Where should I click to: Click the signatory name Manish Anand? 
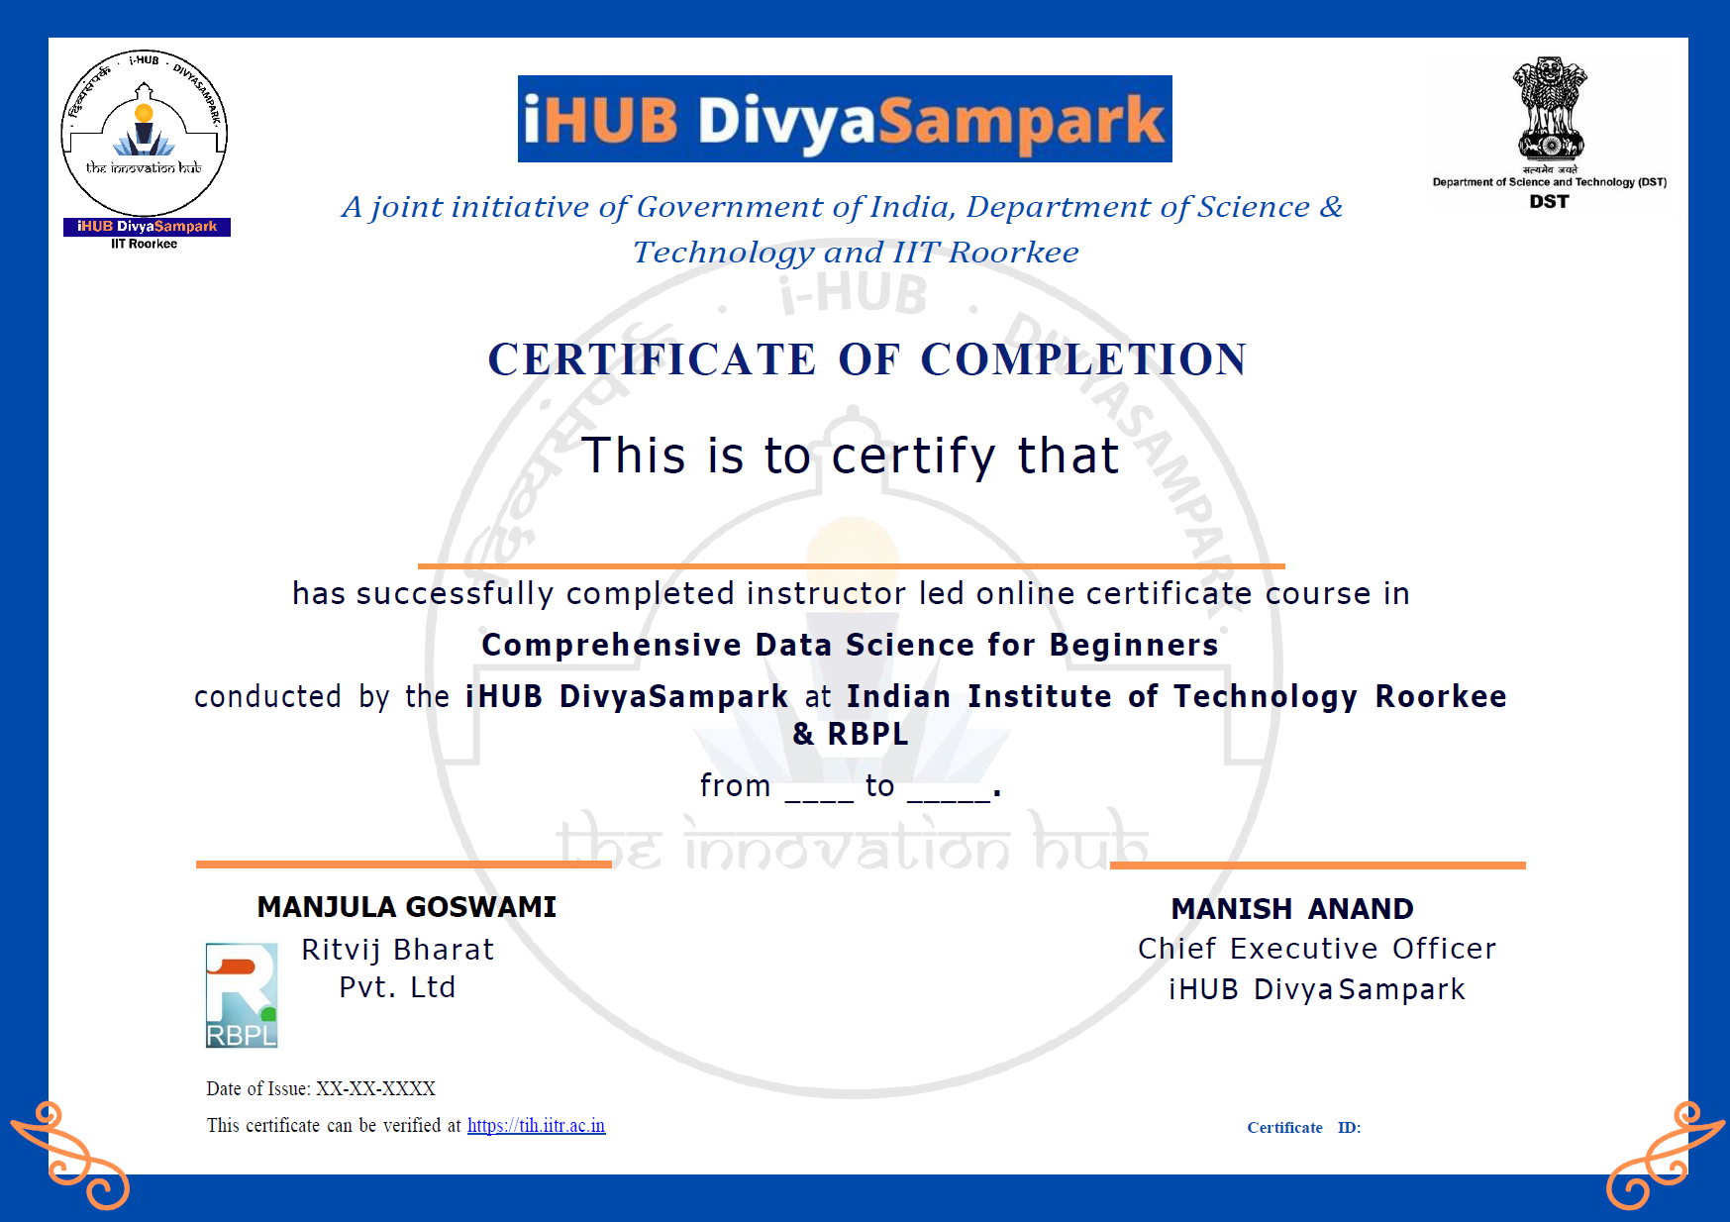point(1291,909)
